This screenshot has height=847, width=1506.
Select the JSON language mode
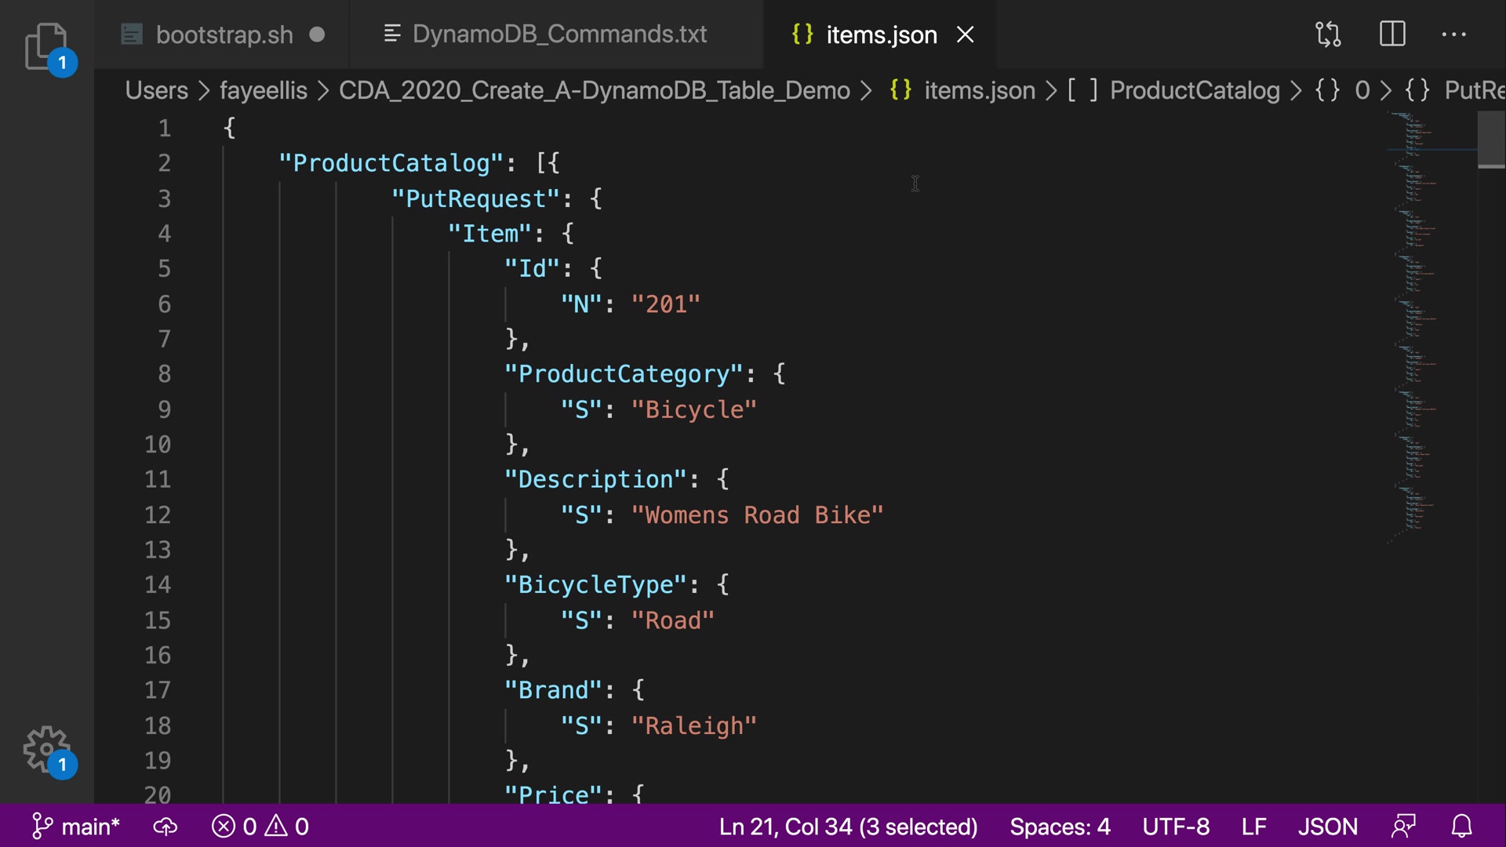(x=1327, y=827)
